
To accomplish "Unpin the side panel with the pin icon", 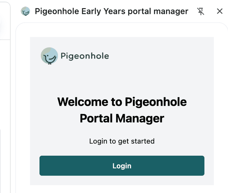I will pyautogui.click(x=201, y=11).
